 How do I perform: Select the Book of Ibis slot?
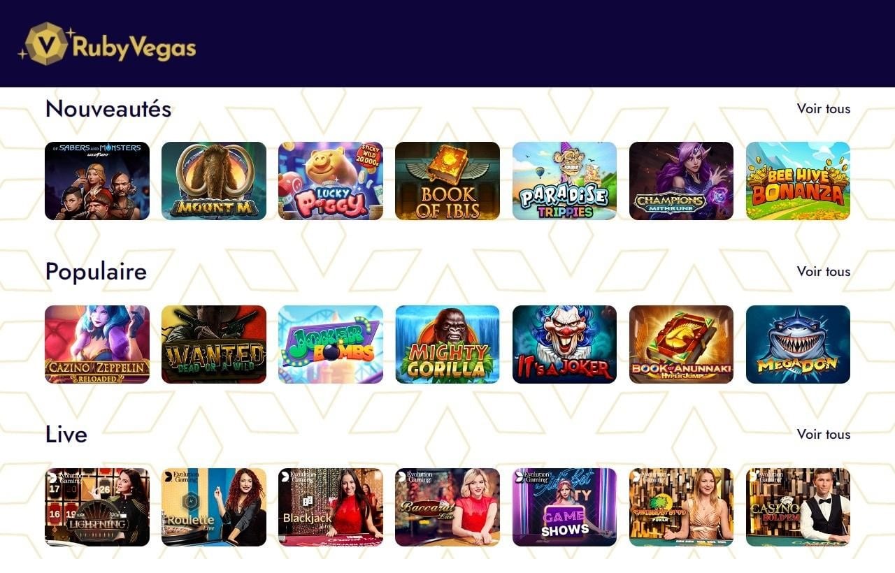pyautogui.click(x=447, y=181)
